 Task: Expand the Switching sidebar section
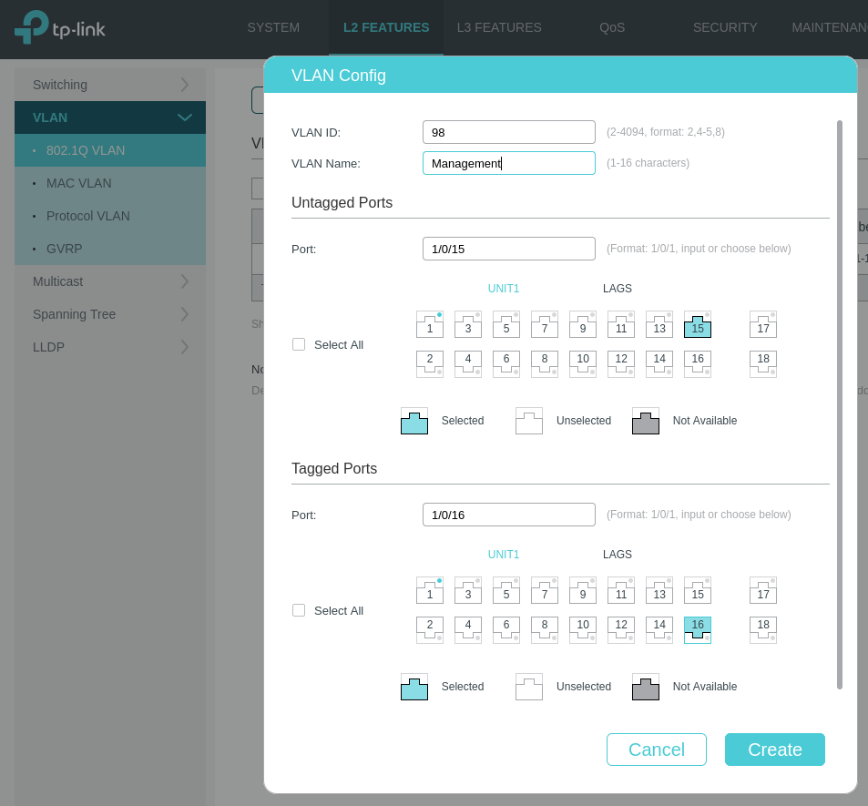(110, 85)
